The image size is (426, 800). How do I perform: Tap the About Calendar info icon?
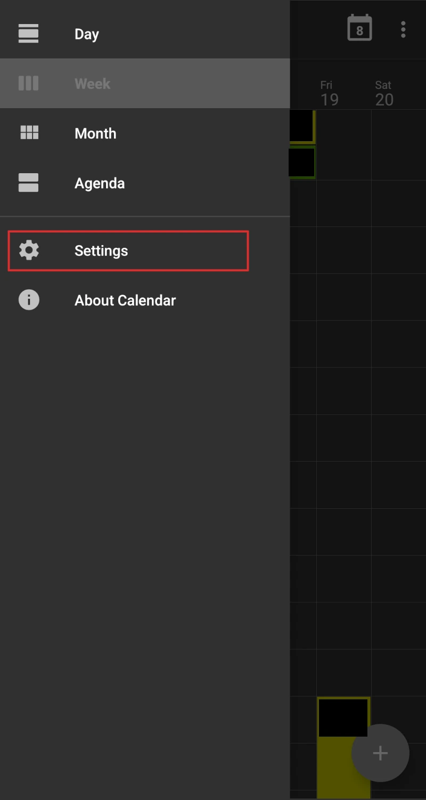pyautogui.click(x=29, y=300)
